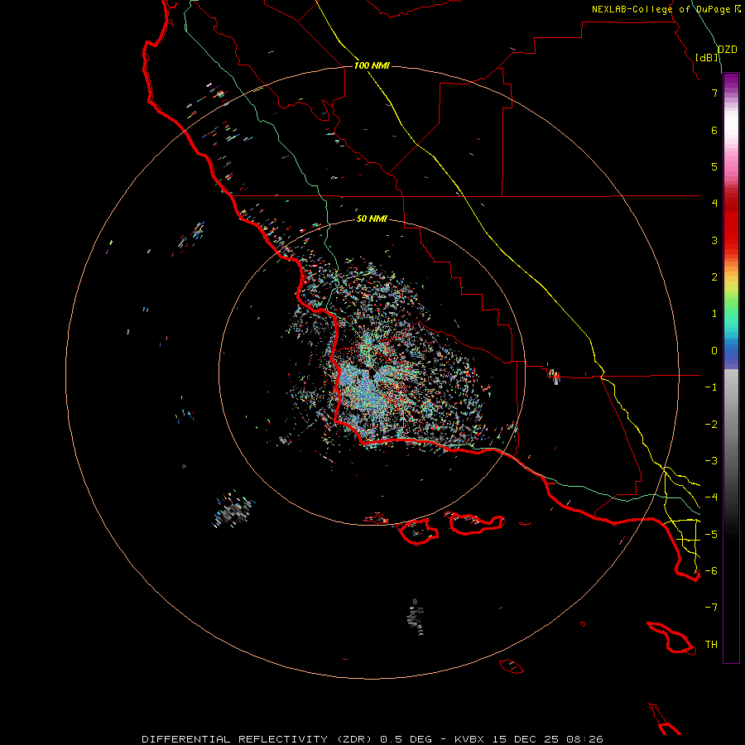745x745 pixels.
Task: Click the 0.5 DEG elevation text
Action: [406, 739]
